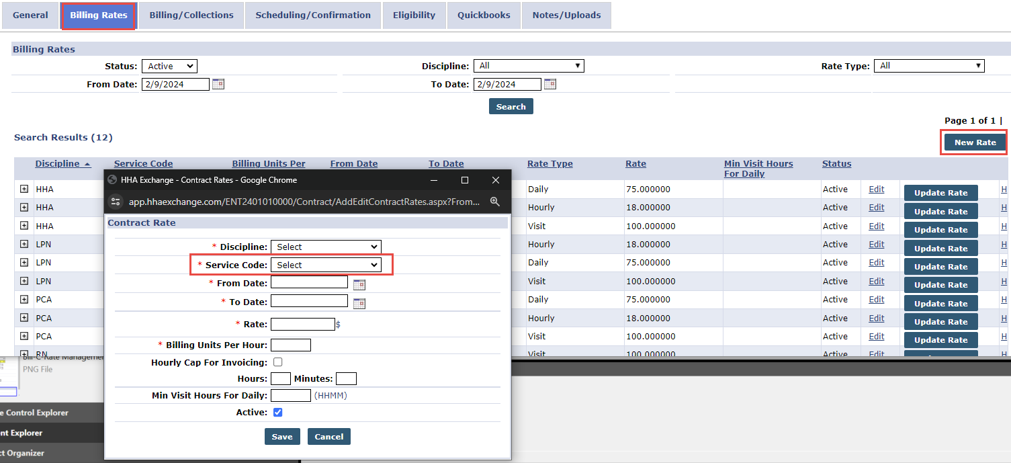The height and width of the screenshot is (463, 1011).
Task: Click the Billing Rates From Date field
Action: pos(175,84)
